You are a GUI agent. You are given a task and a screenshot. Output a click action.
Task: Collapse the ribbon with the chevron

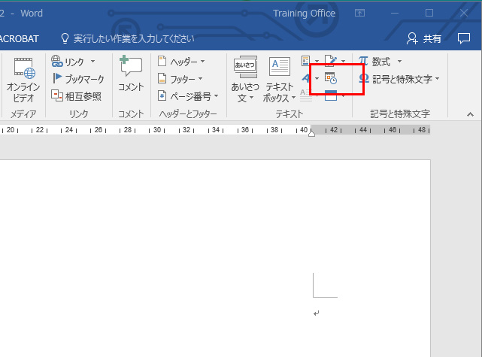(x=470, y=114)
